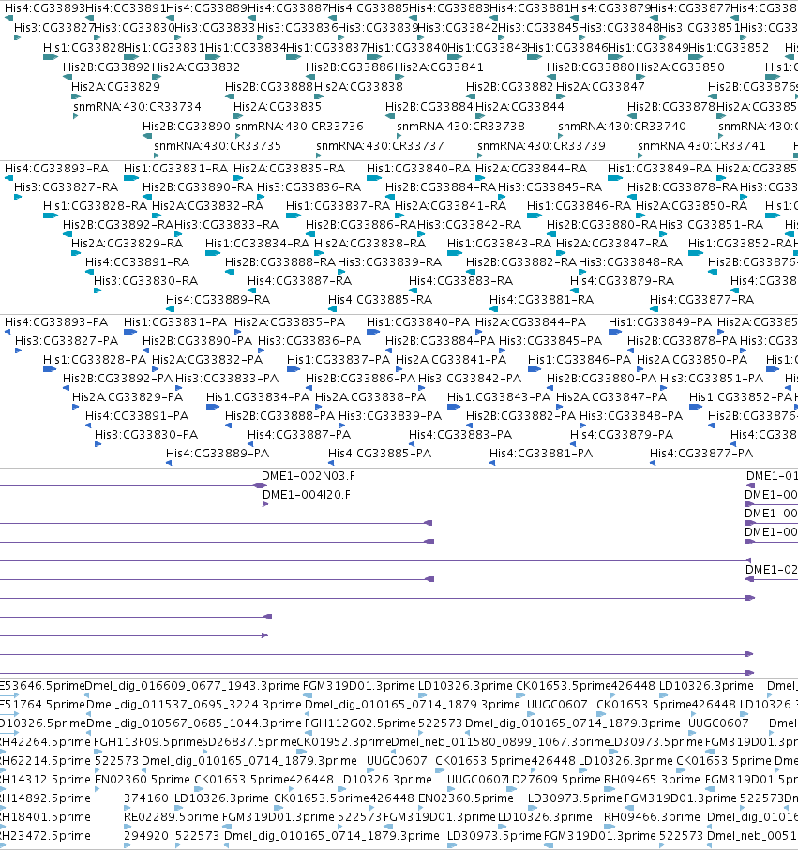
Task: Open the His3:CG33848-PA protein label
Action: [631, 416]
